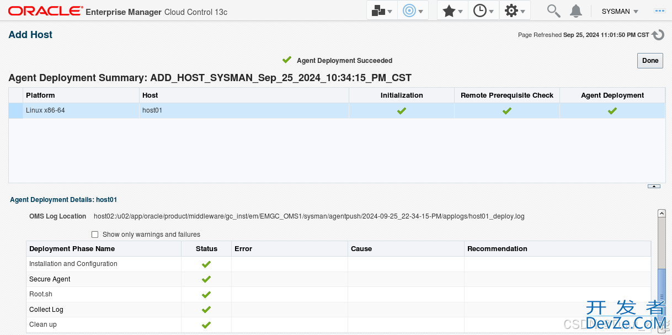Screen dimensions: 672x335
Task: Click the Oracle logo
Action: pos(46,11)
